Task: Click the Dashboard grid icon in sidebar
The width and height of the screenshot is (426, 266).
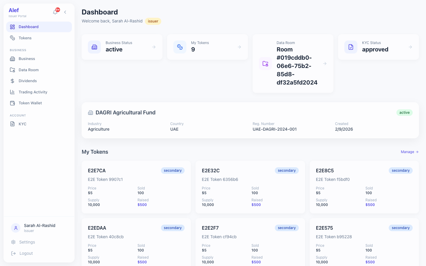Action: [12, 27]
